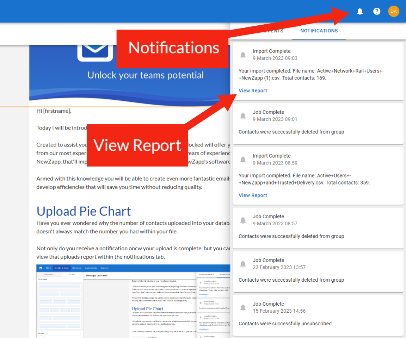406x338 pixels.
Task: Click bell icon beside Job Complete 09:01
Action: 243,116
